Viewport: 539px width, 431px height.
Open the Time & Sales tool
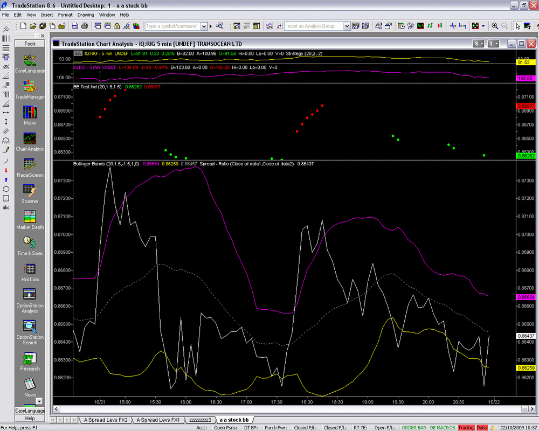(x=30, y=246)
